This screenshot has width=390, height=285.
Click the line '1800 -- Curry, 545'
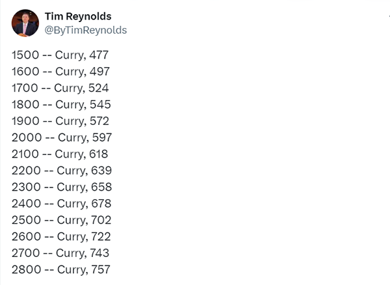[x=61, y=105]
